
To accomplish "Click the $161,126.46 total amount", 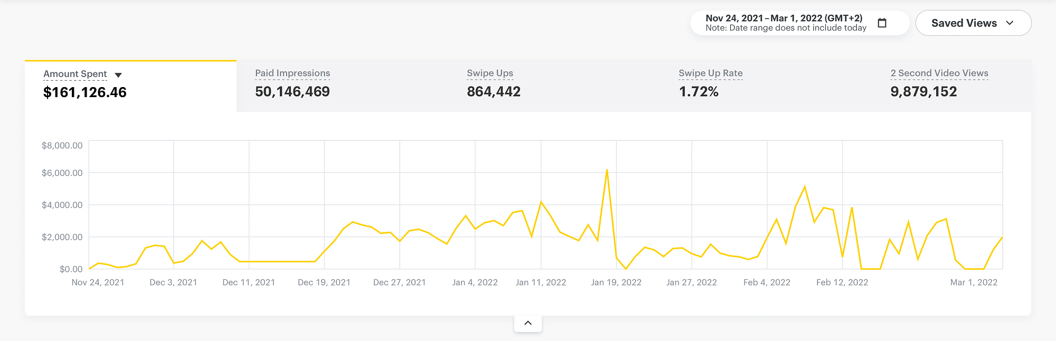I will pos(85,92).
